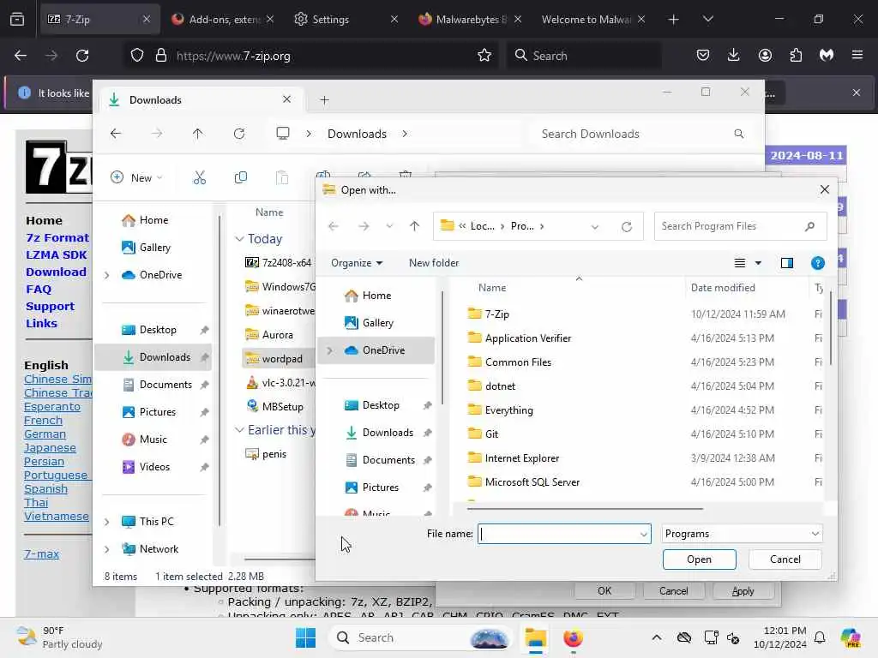878x658 pixels.
Task: Click the Open button in dialog
Action: (x=700, y=559)
